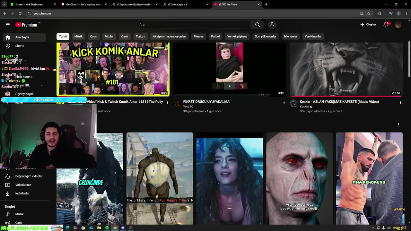Open Müzik under Keşfet
Image resolution: width=411 pixels, height=231 pixels.
[x=24, y=214]
